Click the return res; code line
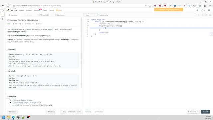Screen dimensions: 213x120 coord(104,32)
